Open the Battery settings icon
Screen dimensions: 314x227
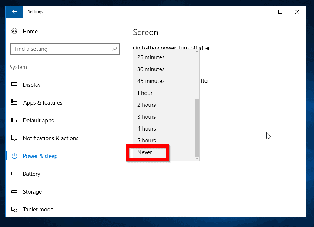[x=14, y=174]
